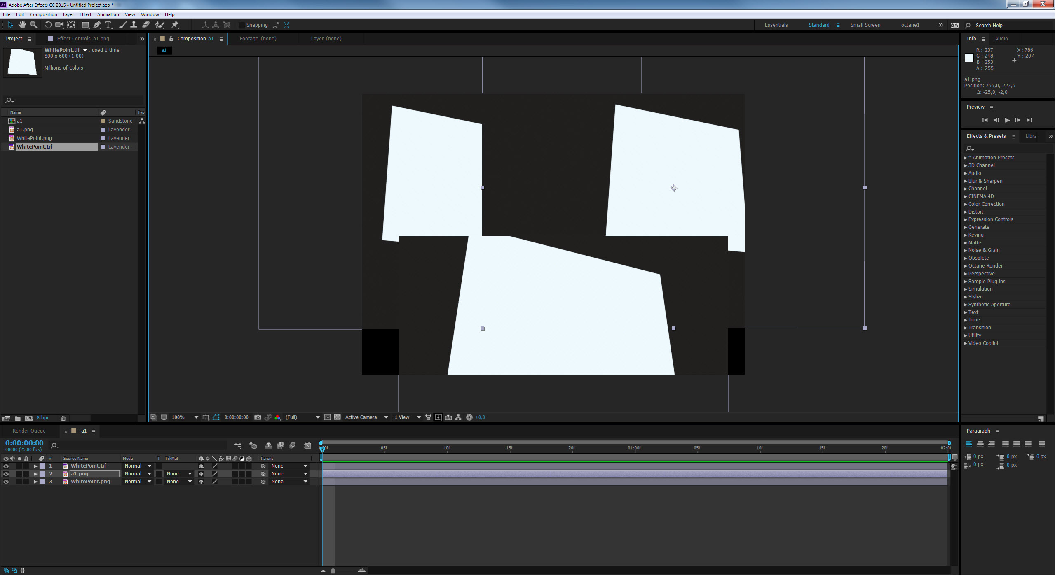Select the Rotation tool

48,25
